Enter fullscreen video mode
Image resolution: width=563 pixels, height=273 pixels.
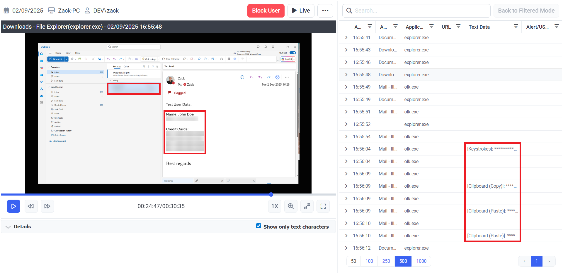323,206
